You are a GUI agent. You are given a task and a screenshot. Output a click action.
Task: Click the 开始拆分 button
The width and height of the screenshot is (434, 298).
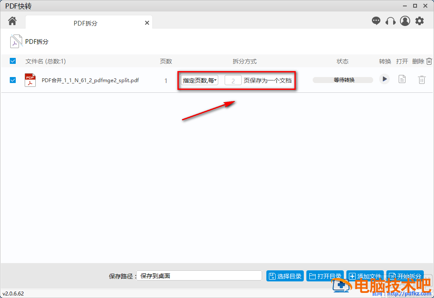pos(405,276)
